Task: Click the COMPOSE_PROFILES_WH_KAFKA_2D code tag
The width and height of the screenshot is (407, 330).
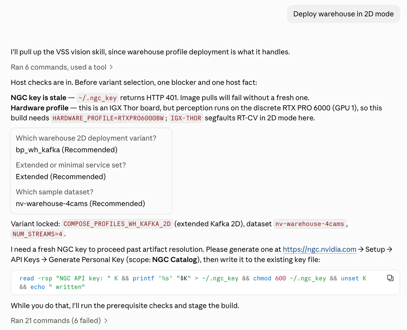Action: coord(117,224)
